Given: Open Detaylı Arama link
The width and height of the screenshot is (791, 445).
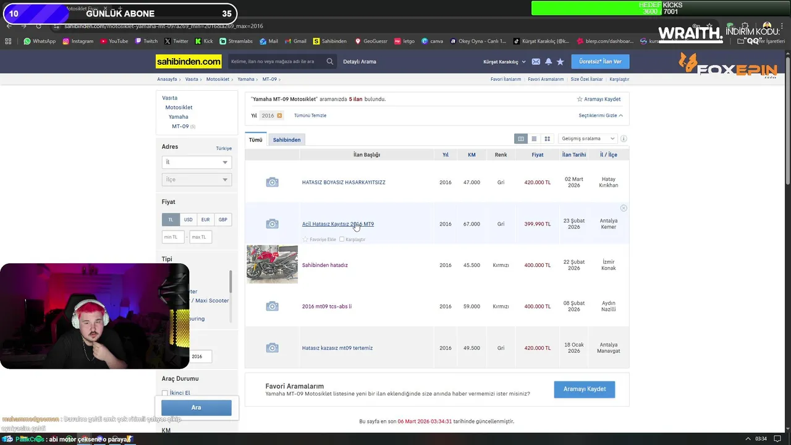Looking at the screenshot, I should click(x=360, y=62).
